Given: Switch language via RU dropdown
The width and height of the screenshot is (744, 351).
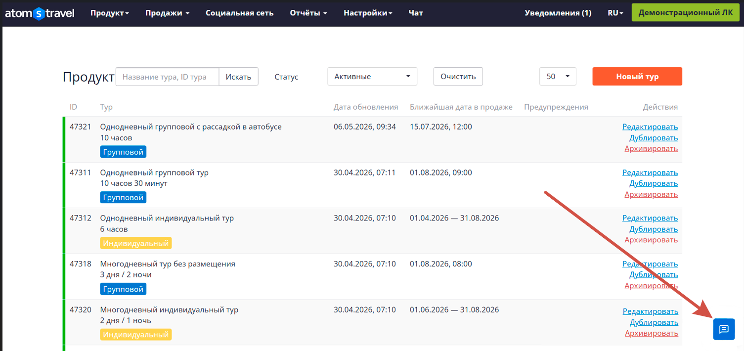Looking at the screenshot, I should pyautogui.click(x=615, y=13).
